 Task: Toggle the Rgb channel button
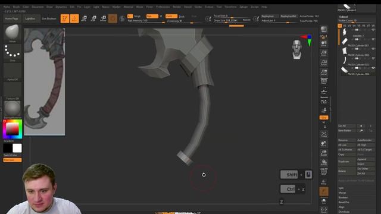152,16
